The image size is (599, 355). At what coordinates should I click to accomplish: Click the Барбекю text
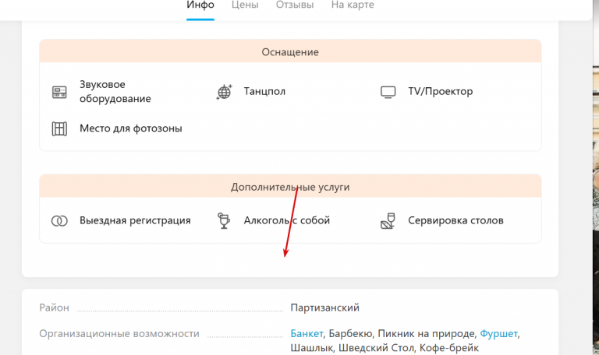tap(350, 334)
